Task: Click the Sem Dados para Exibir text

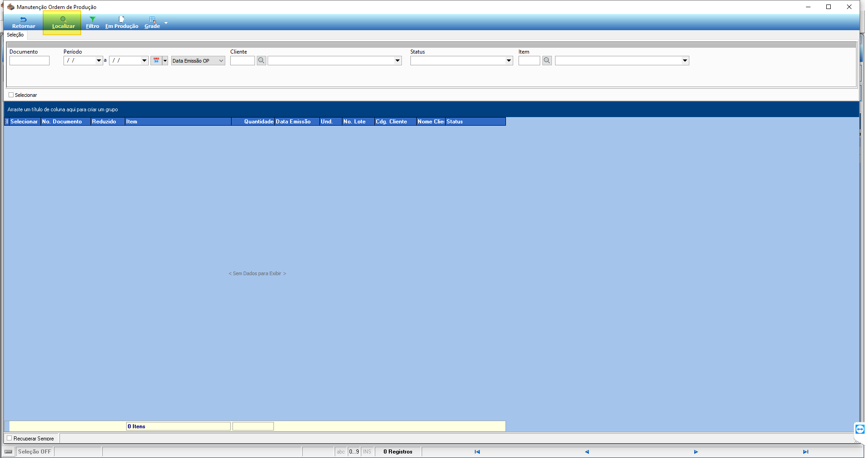Action: tap(257, 273)
